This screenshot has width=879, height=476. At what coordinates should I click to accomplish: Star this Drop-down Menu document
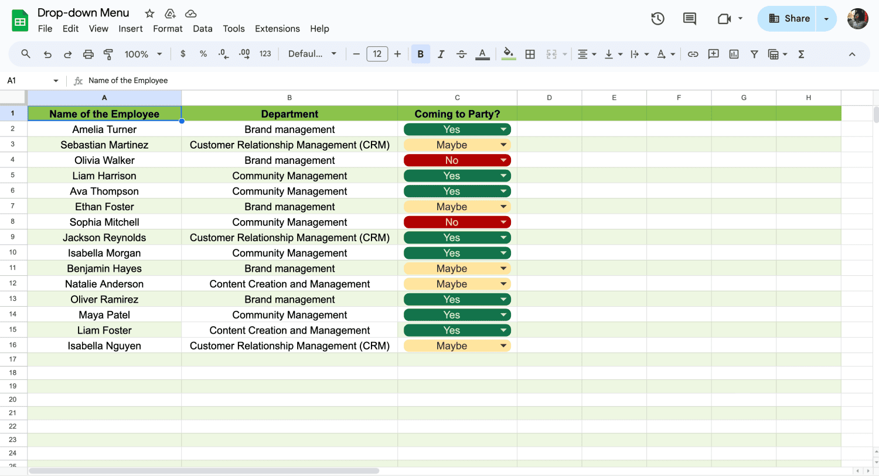coord(149,13)
